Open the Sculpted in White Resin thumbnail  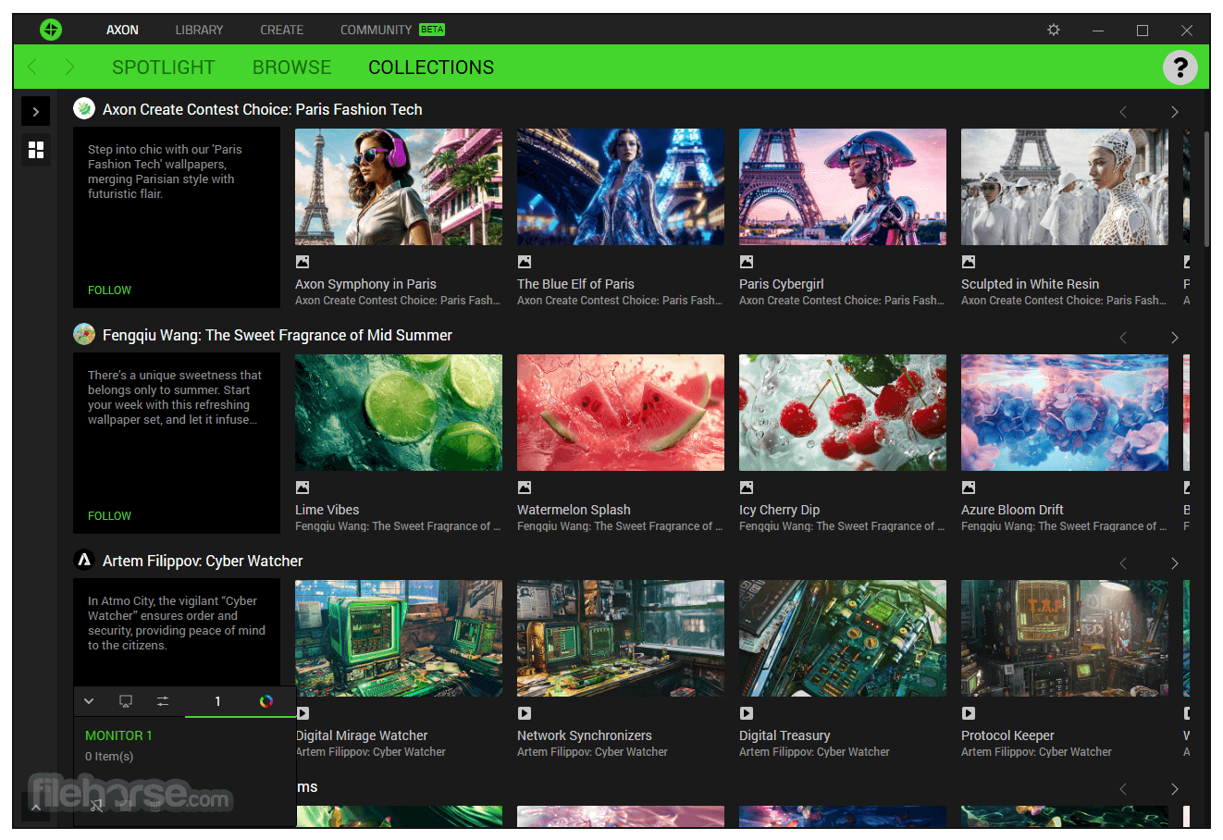[x=1065, y=187]
